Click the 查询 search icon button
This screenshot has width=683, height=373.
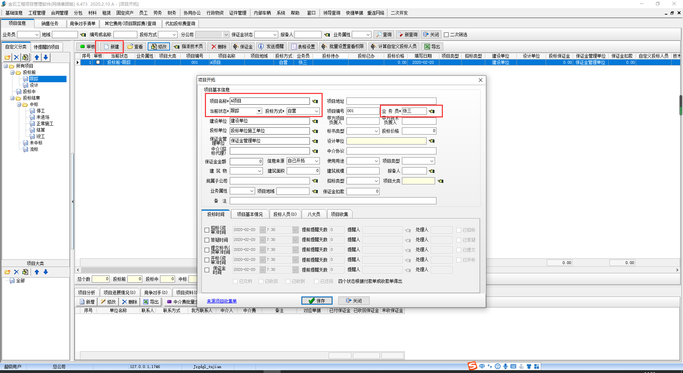[x=384, y=35]
